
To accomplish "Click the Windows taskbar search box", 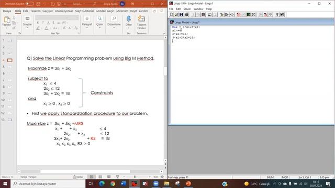I will coord(48,183).
